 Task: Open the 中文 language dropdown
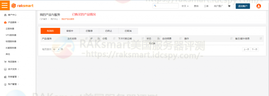tap(185, 6)
